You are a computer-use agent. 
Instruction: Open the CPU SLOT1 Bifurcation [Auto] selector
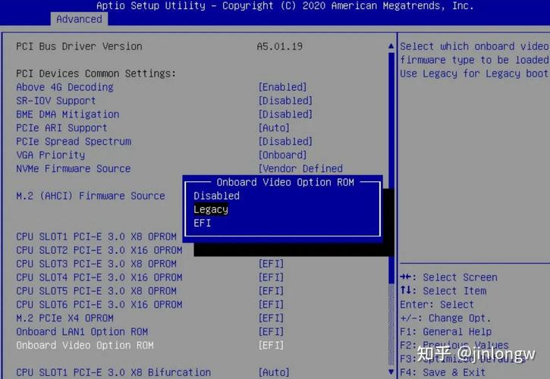pos(274,372)
